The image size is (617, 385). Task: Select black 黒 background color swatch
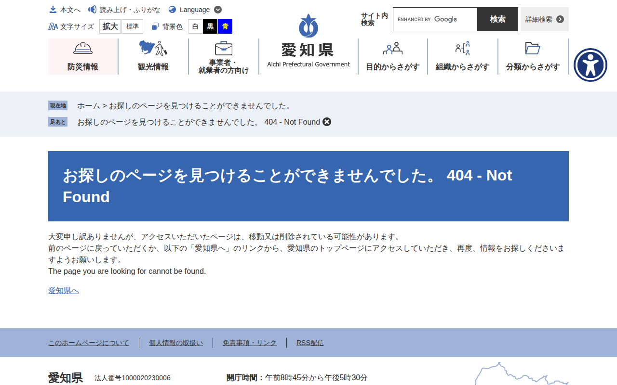(x=210, y=26)
